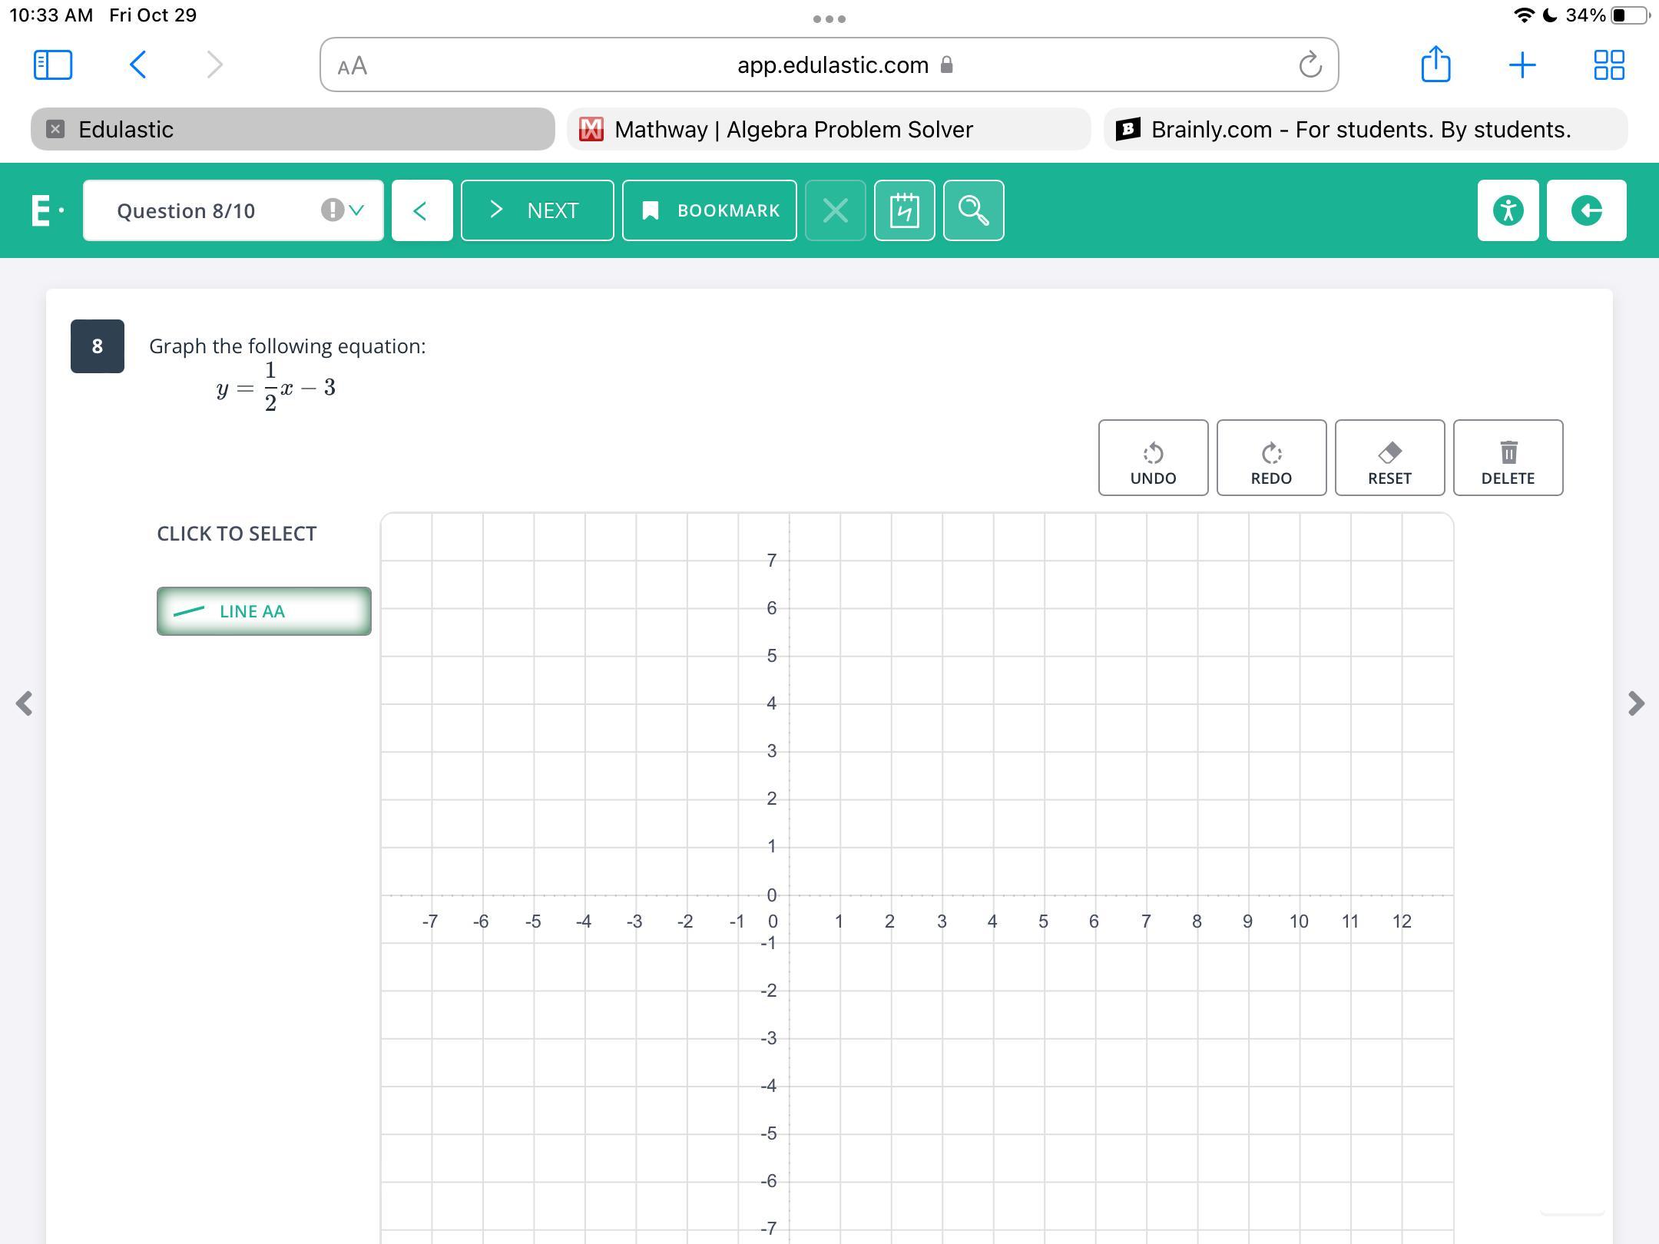Image resolution: width=1659 pixels, height=1244 pixels.
Task: Open accessibility settings icon
Action: coord(1508,210)
